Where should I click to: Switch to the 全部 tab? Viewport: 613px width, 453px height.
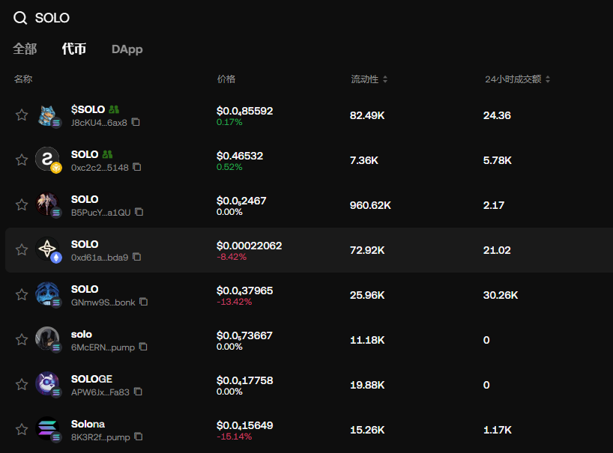pos(25,49)
